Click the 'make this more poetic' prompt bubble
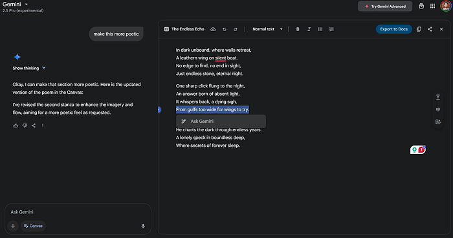The width and height of the screenshot is (453, 238). 116,34
